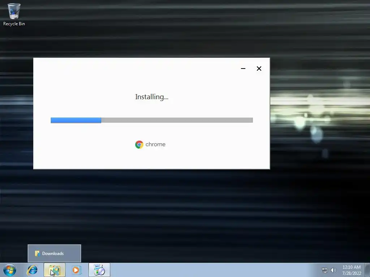Image resolution: width=370 pixels, height=277 pixels.
Task: Select the Chrome installer taskbar button
Action: coord(99,270)
